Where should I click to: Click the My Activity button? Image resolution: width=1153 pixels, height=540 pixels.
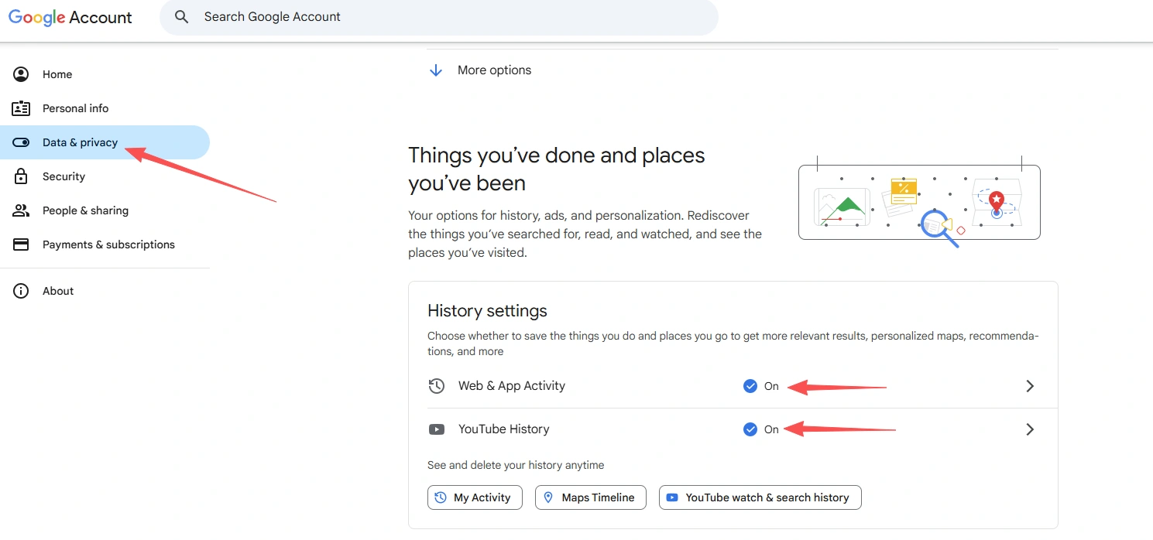(x=475, y=497)
